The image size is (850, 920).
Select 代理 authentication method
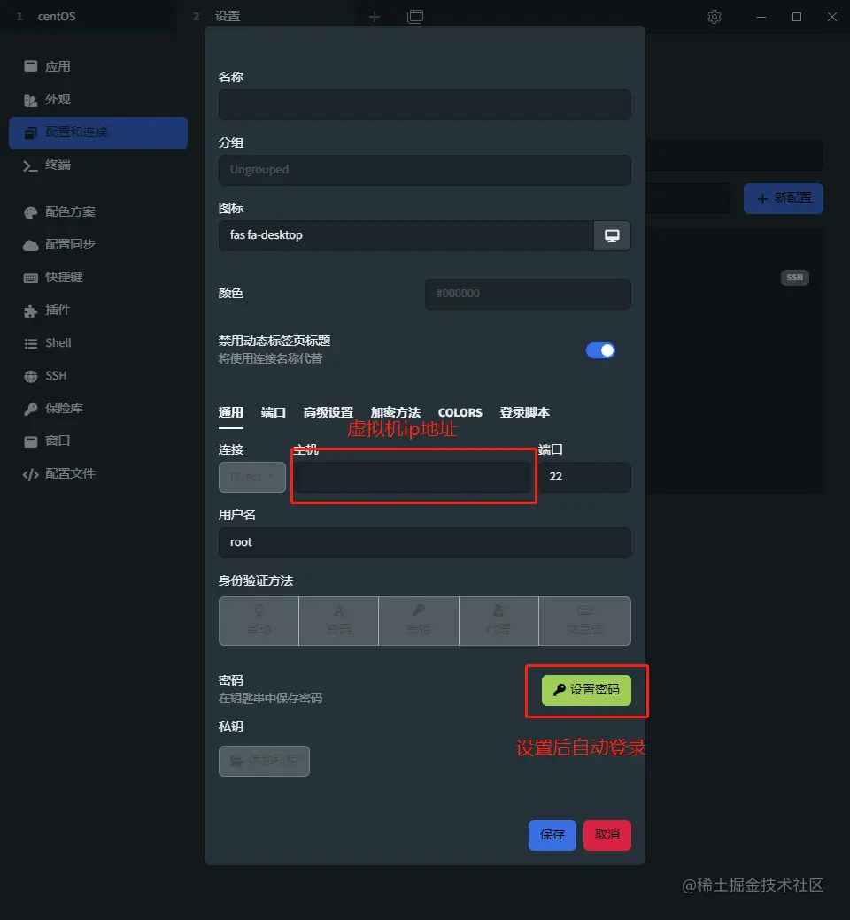[498, 621]
